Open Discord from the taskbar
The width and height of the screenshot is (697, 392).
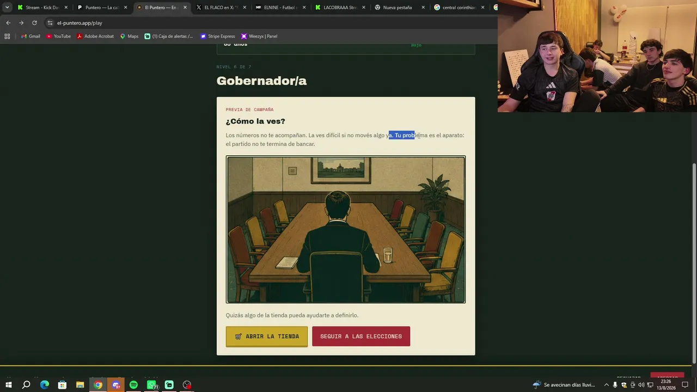coord(115,385)
